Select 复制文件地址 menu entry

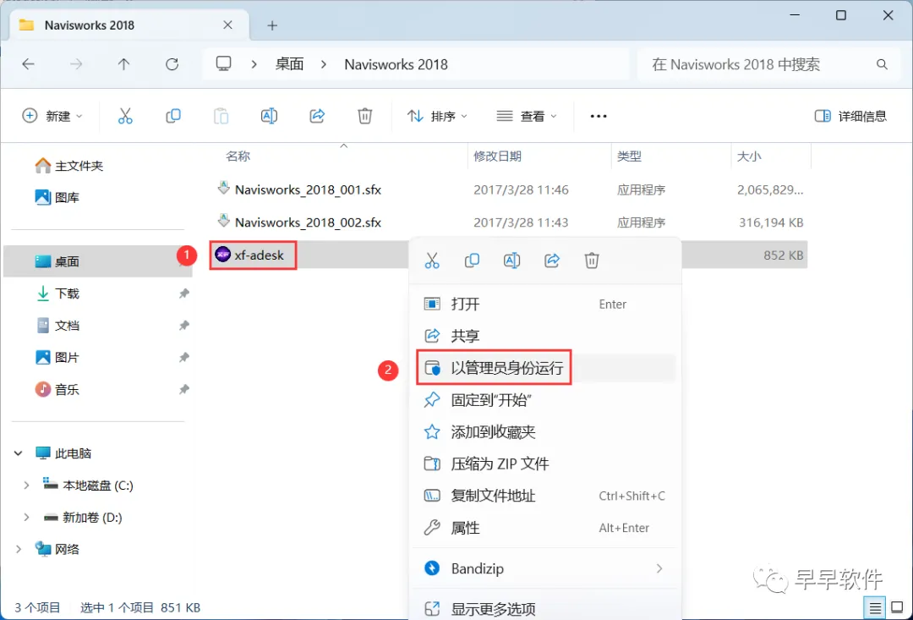click(x=545, y=496)
